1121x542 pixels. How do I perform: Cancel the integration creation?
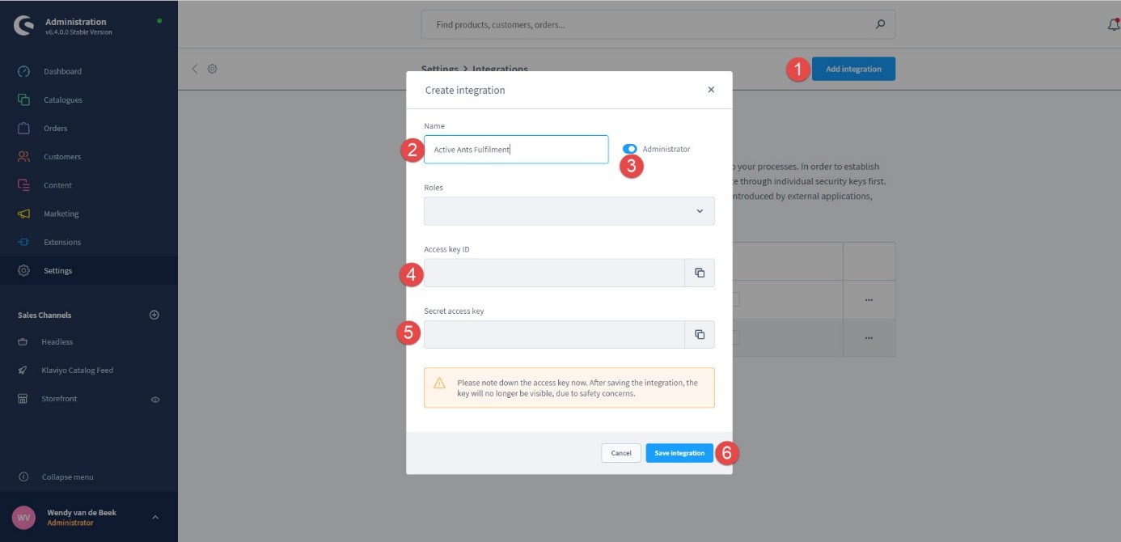point(621,453)
